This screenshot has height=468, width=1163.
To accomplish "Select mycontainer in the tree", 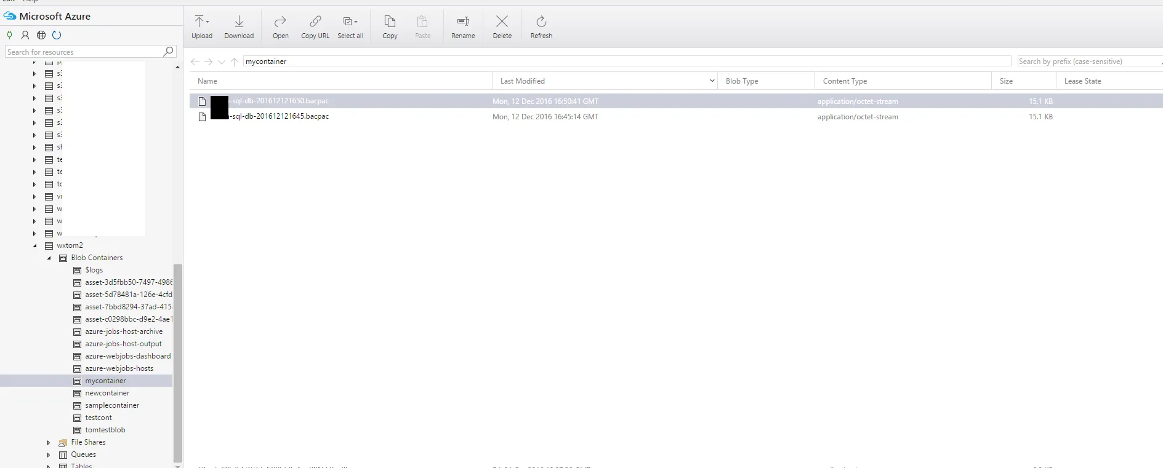I will click(x=105, y=381).
